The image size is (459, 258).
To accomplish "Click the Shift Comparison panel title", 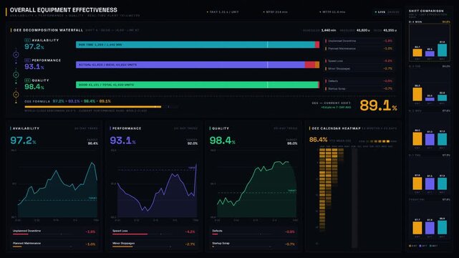I will (x=426, y=11).
